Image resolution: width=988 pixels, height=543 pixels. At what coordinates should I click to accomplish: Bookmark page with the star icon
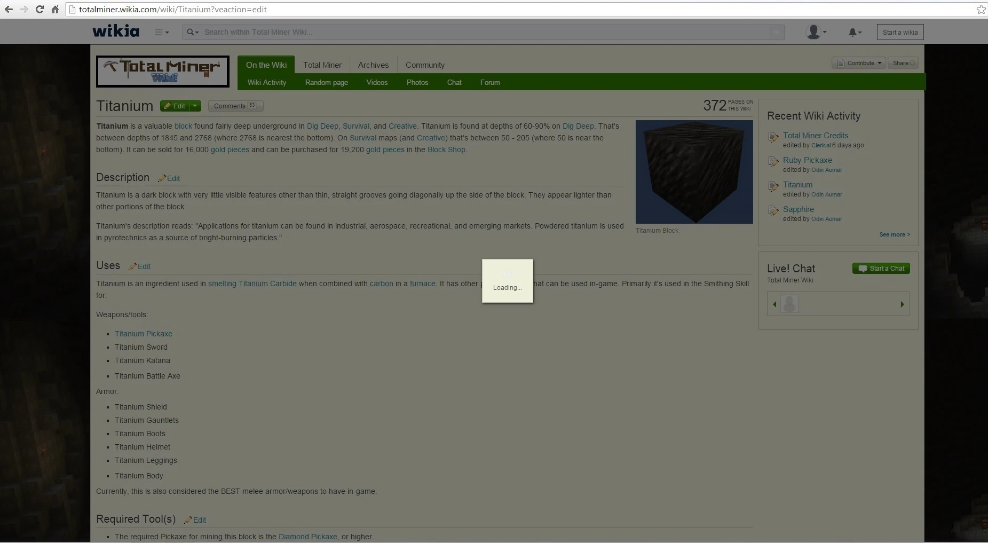tap(981, 9)
